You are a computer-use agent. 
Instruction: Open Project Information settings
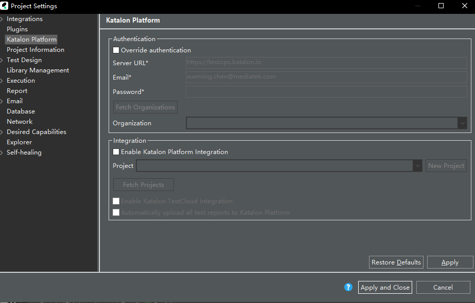(36, 50)
